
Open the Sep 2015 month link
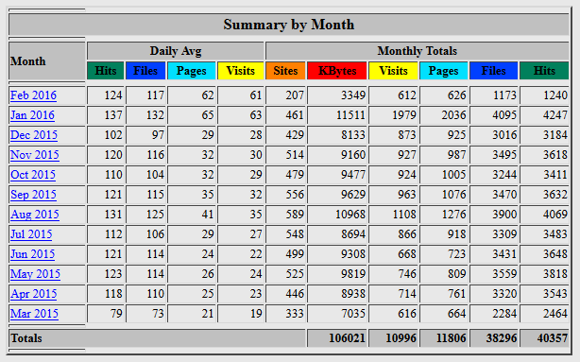tap(33, 195)
